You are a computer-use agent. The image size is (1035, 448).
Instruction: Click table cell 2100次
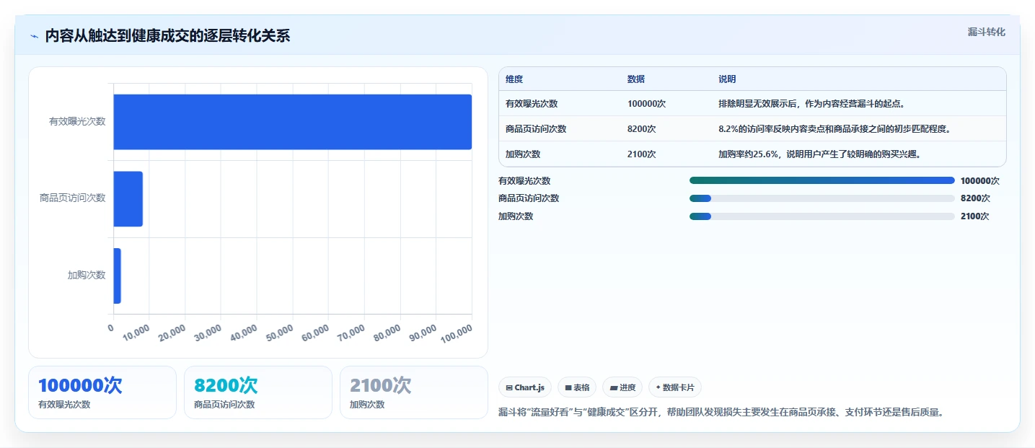(642, 154)
